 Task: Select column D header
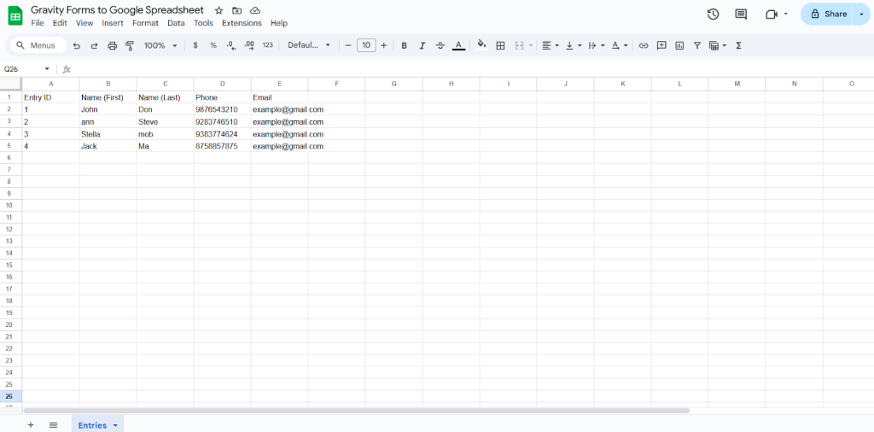[x=223, y=84]
